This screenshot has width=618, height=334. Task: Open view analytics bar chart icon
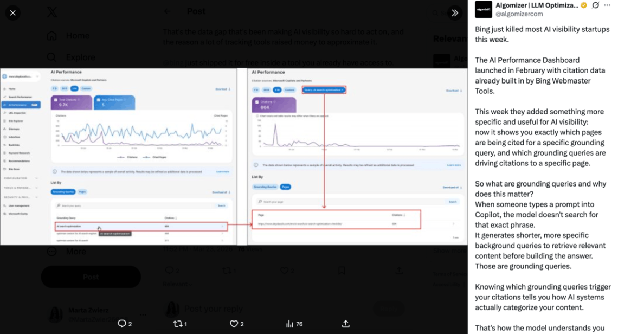[289, 324]
